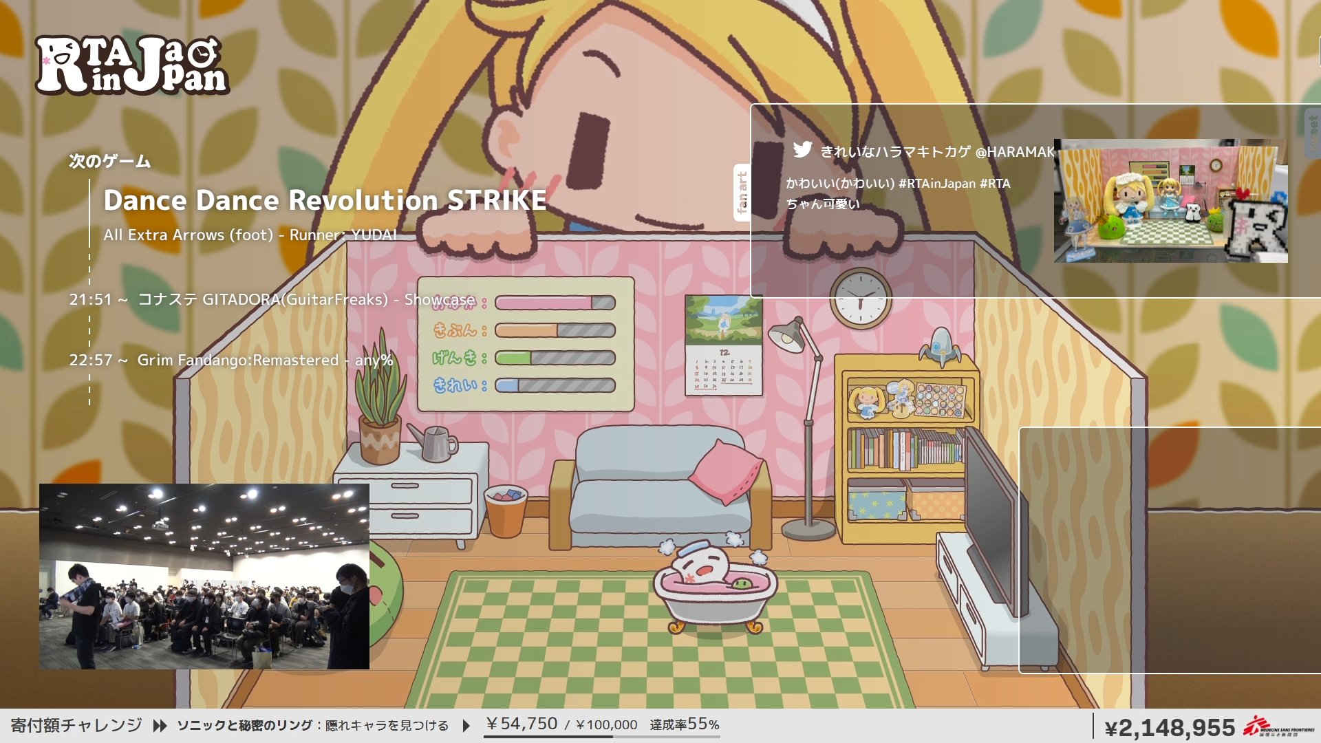
Task: Click the single arrow before ¥54,750
Action: point(466,726)
